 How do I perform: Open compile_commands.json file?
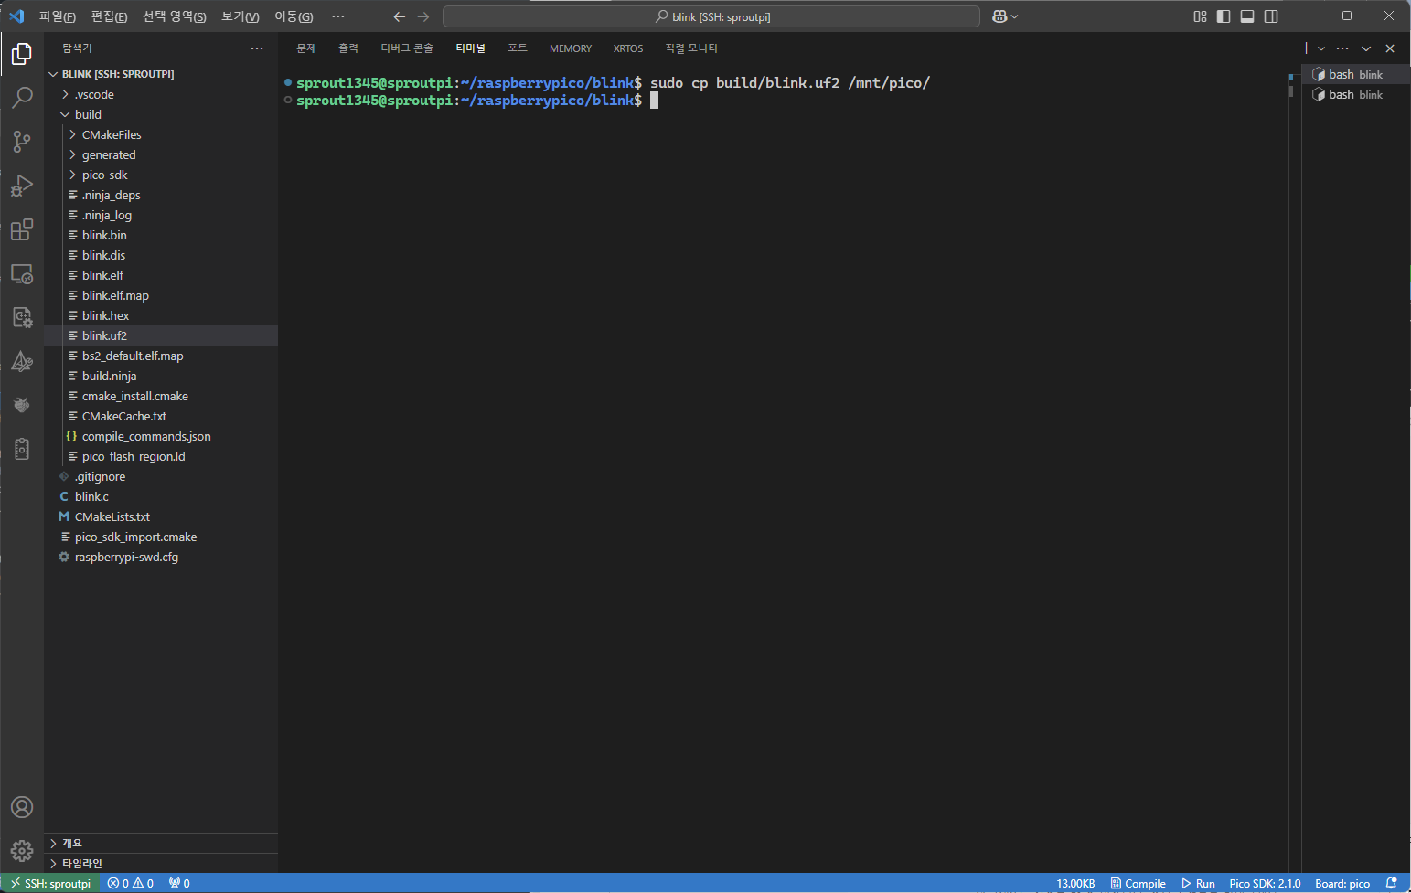[x=161, y=436]
